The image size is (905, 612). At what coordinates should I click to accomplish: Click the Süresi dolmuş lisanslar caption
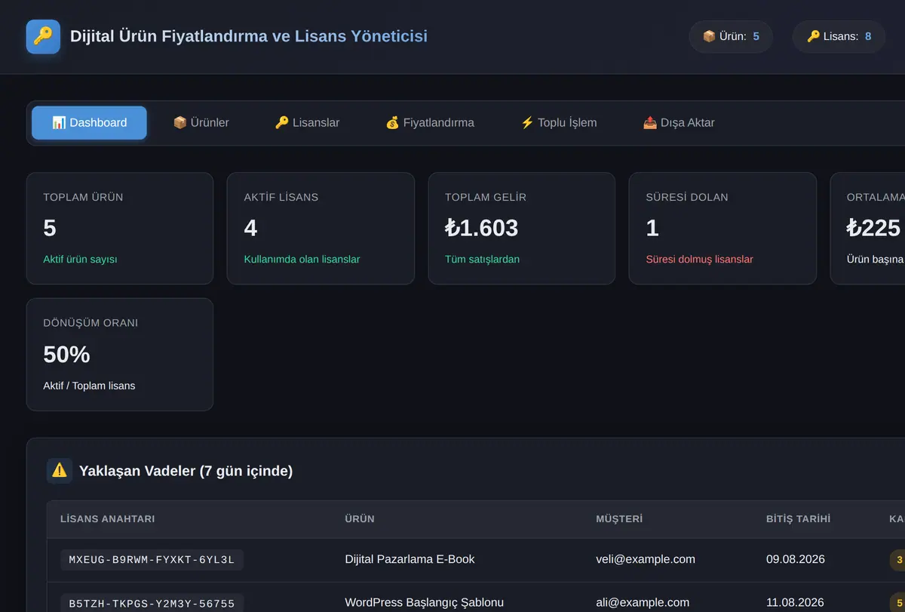tap(699, 260)
